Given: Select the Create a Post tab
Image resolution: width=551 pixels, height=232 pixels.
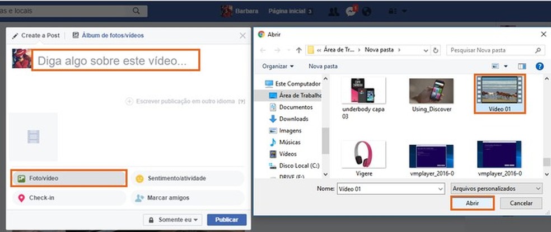Looking at the screenshot, I should click(36, 35).
